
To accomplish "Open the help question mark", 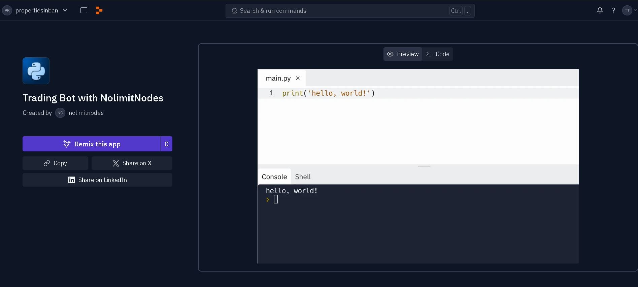I will tap(613, 10).
